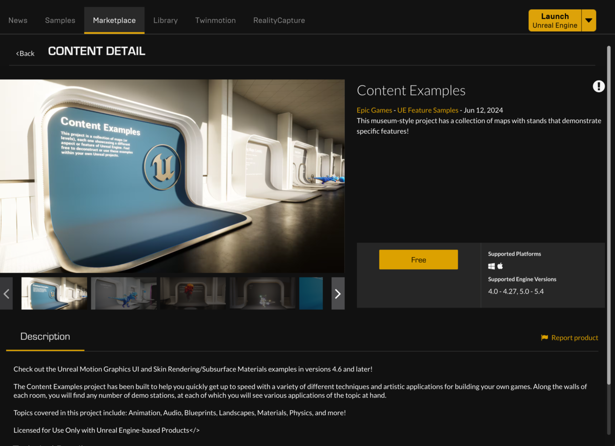This screenshot has height=446, width=615.
Task: Select the Marketplace tab
Action: pos(114,20)
